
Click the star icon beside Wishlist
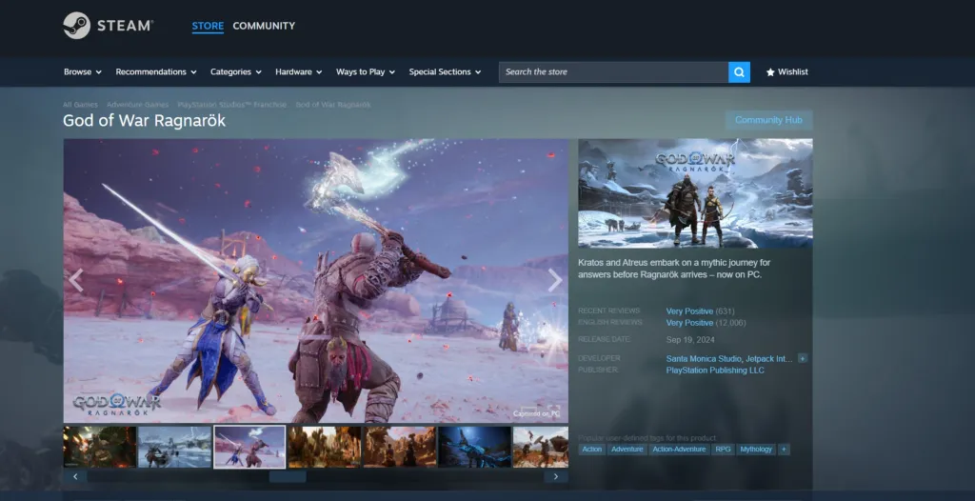coord(770,72)
